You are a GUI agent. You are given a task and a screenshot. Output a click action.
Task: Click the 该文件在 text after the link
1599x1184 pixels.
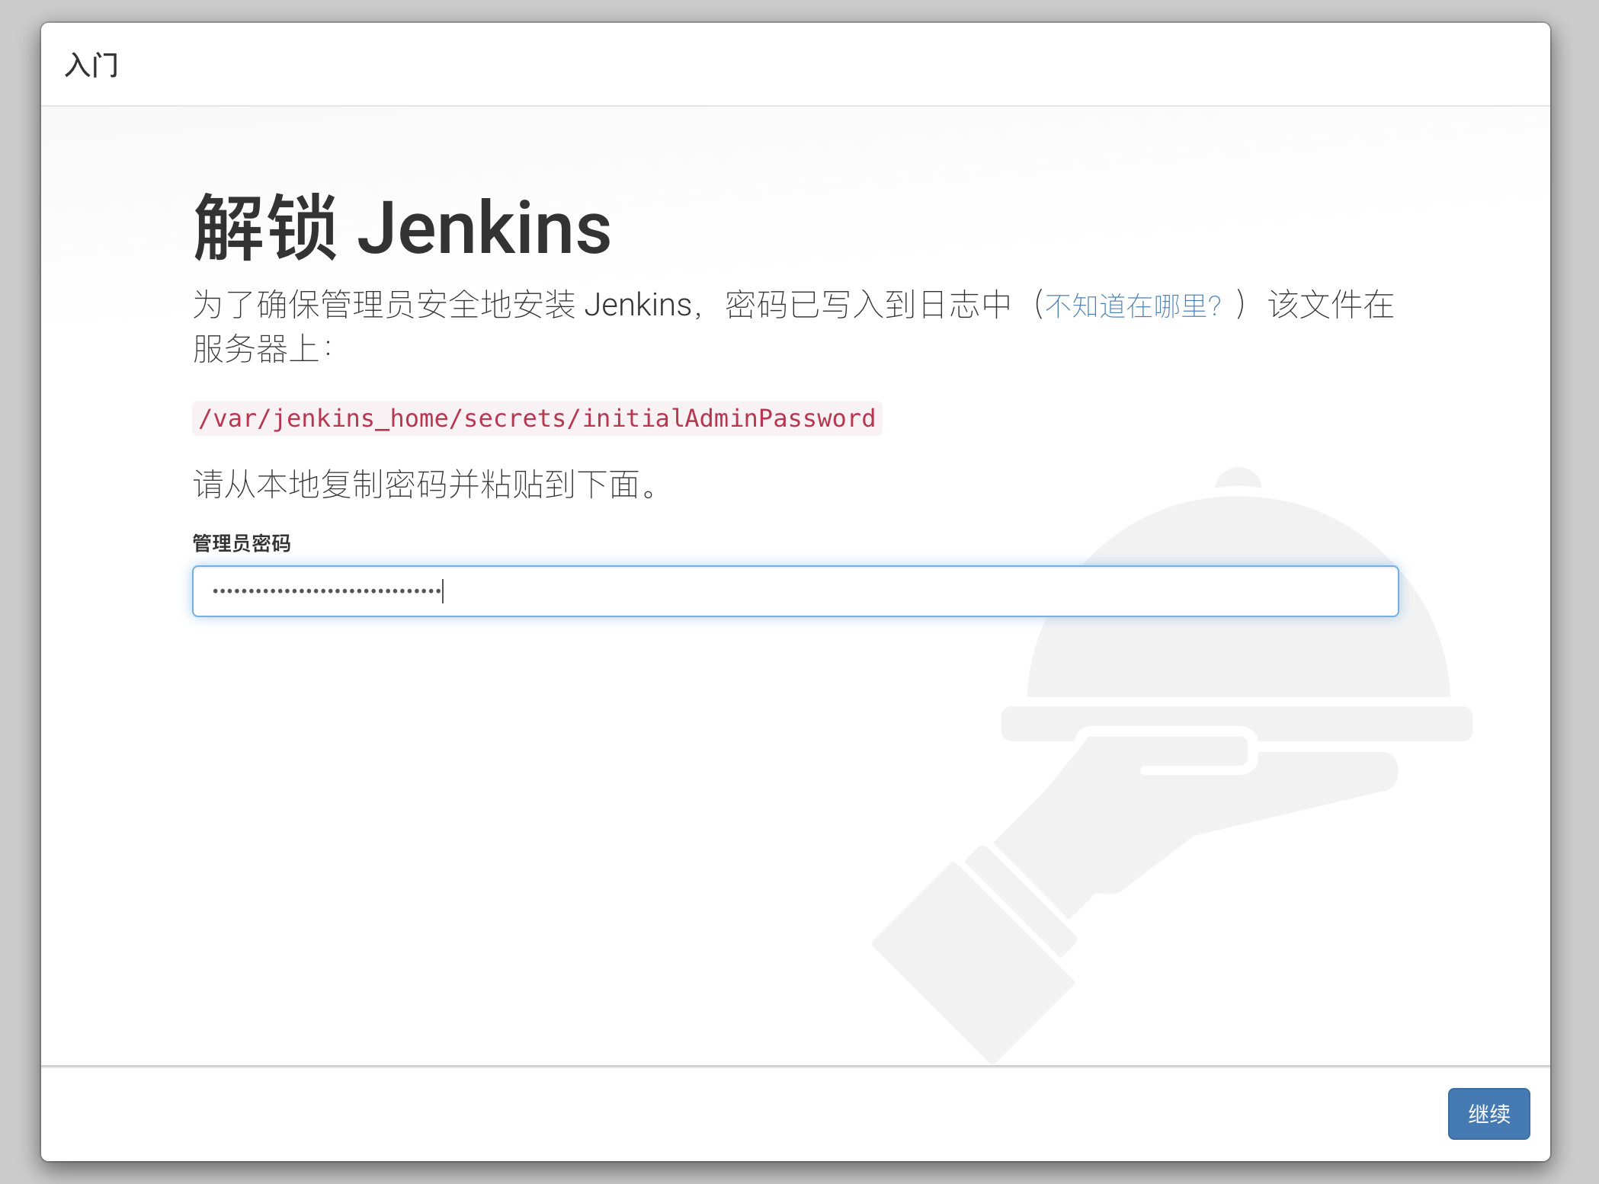click(1331, 305)
